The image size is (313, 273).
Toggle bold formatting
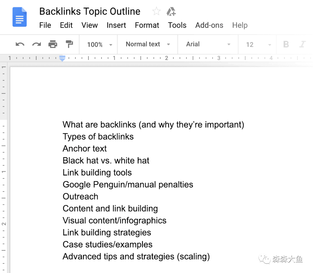(286, 44)
